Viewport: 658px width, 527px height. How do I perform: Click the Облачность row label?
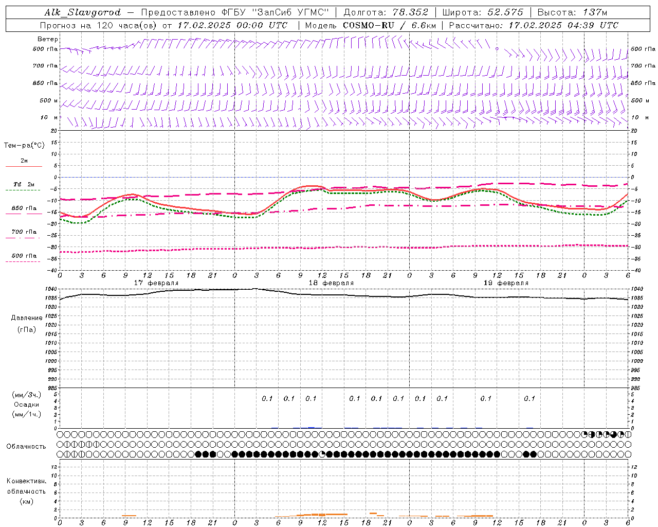[x=26, y=446]
